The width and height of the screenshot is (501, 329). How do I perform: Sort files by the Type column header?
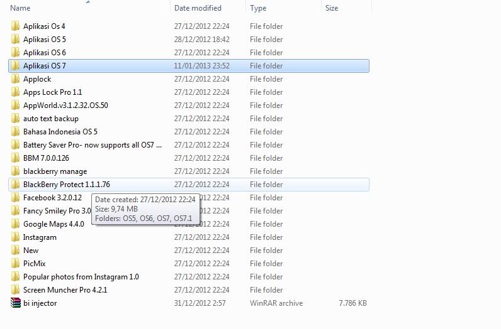(258, 8)
